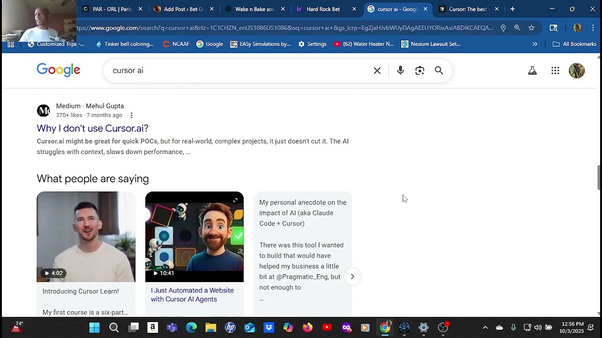The width and height of the screenshot is (602, 338).
Task: Open Amazon from the taskbar
Action: tap(152, 328)
